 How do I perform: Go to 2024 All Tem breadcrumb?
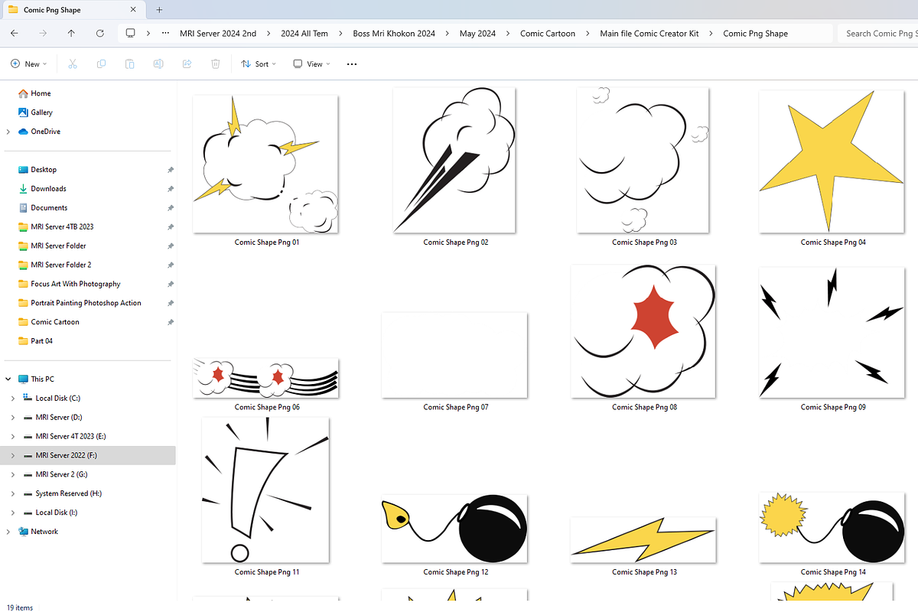[304, 34]
